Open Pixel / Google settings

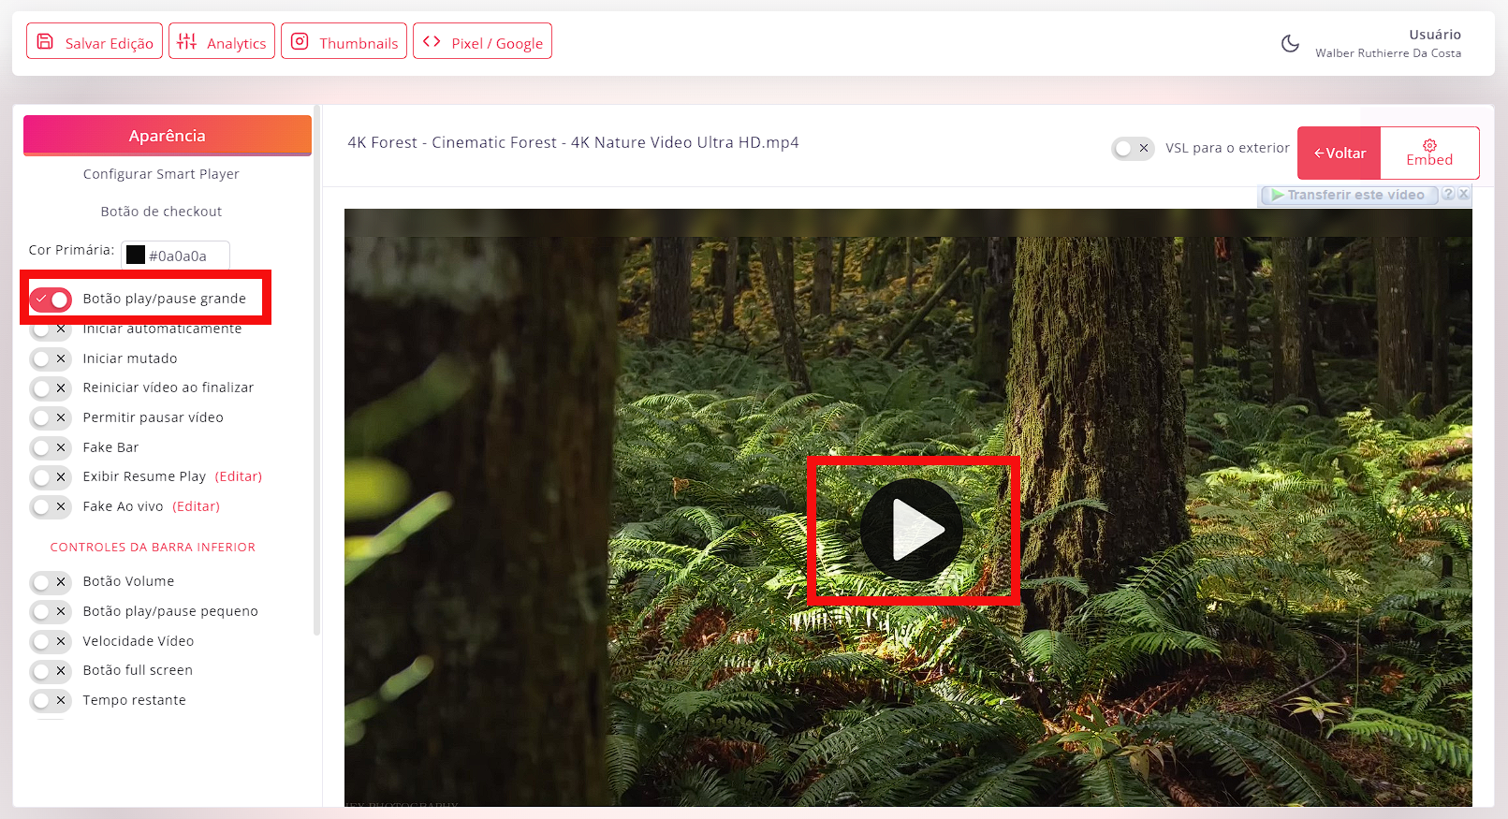(x=482, y=41)
